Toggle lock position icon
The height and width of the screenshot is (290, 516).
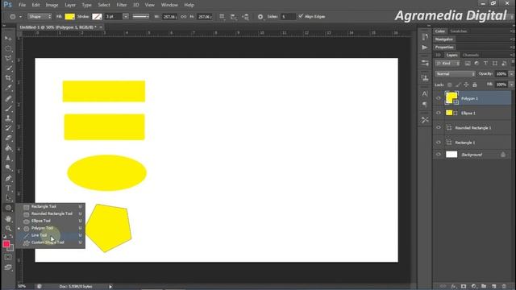point(466,85)
